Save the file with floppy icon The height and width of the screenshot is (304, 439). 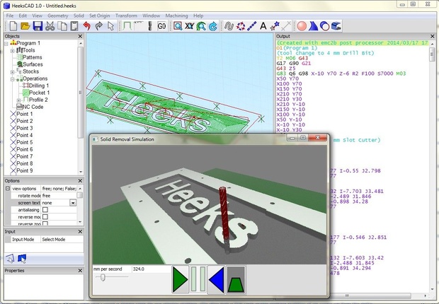pyautogui.click(x=38, y=26)
